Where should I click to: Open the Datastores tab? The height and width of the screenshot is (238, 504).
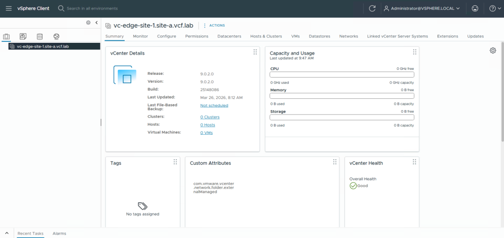(x=320, y=36)
